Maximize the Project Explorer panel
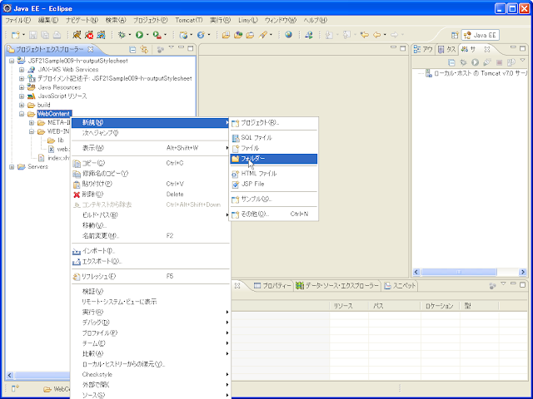Viewport: 533px width, 399px height. pos(191,48)
